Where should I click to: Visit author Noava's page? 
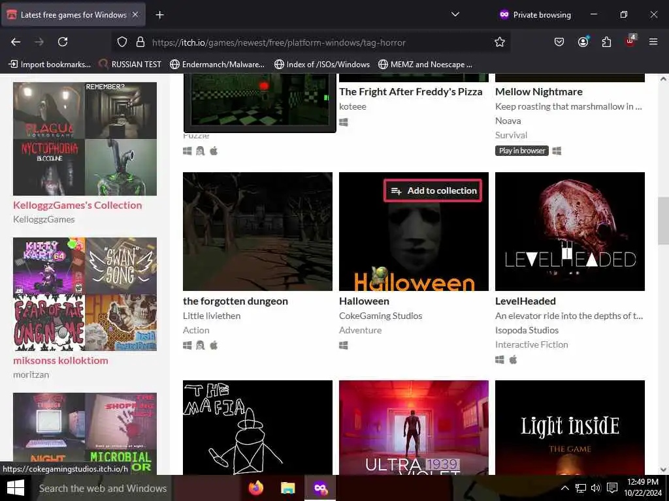point(508,121)
